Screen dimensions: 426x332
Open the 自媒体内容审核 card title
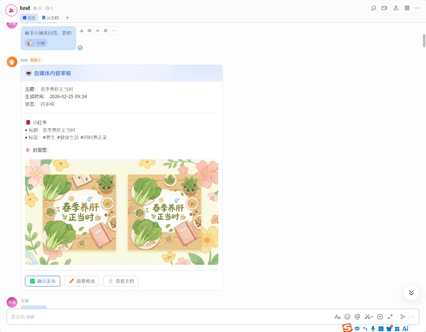[53, 73]
